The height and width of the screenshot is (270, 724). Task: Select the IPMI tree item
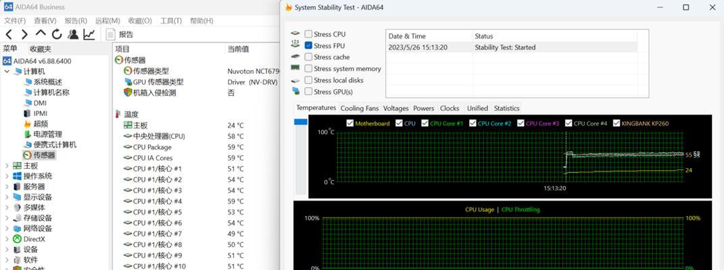[36, 113]
